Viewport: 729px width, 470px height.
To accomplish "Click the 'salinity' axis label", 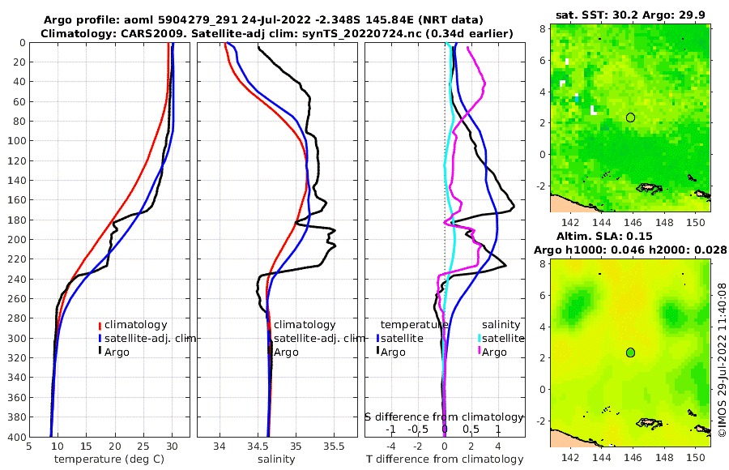I will (x=276, y=459).
